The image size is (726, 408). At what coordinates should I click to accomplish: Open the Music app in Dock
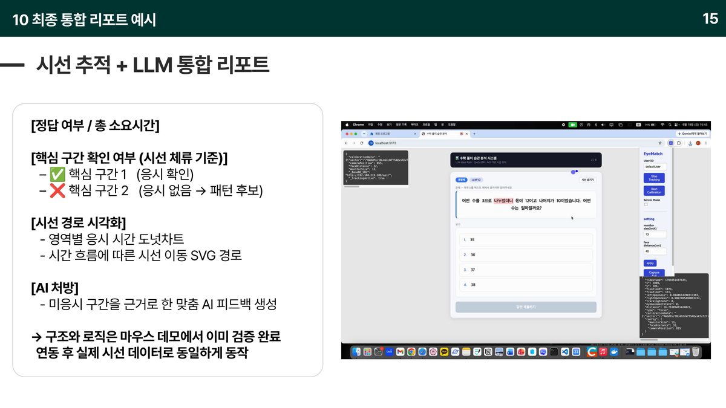tap(603, 352)
